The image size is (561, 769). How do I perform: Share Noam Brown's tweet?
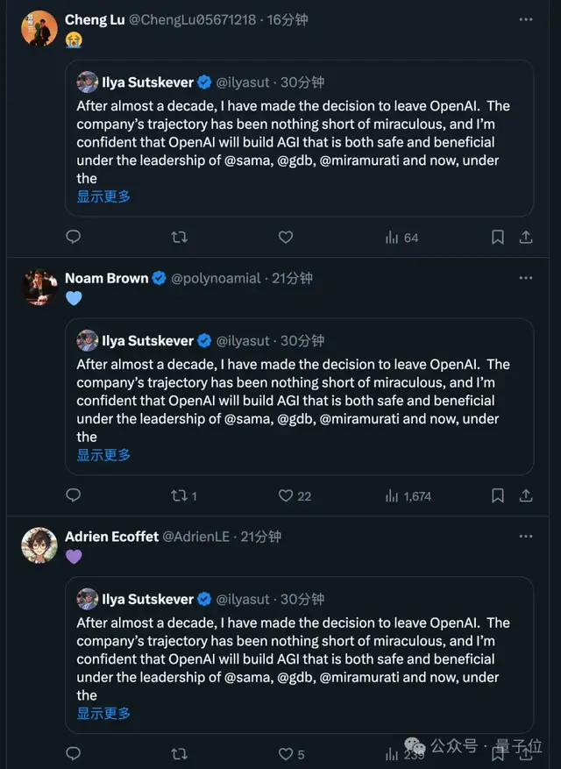[x=526, y=495]
